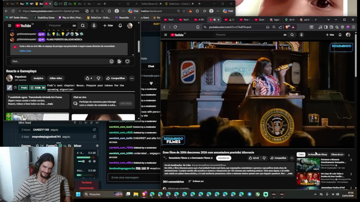Click voice search microphone in Brave YouTube

301,35
